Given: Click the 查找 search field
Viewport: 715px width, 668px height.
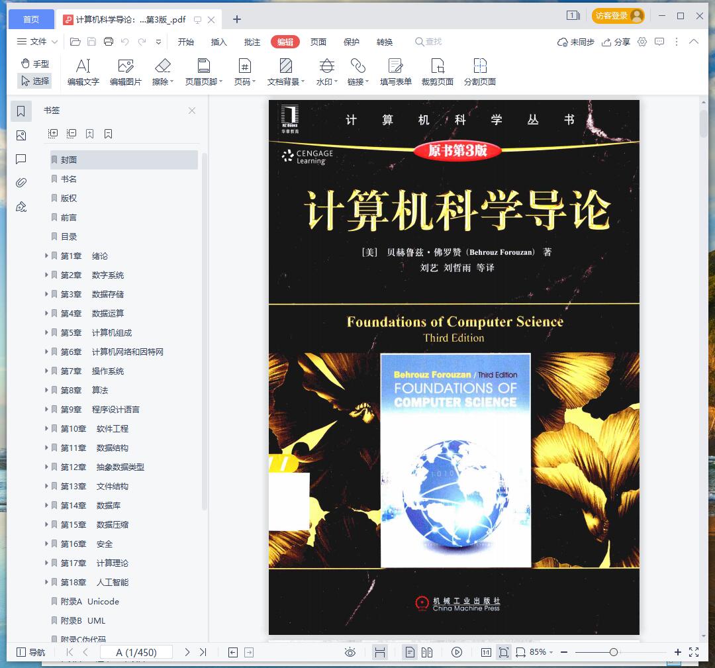Looking at the screenshot, I should (428, 42).
